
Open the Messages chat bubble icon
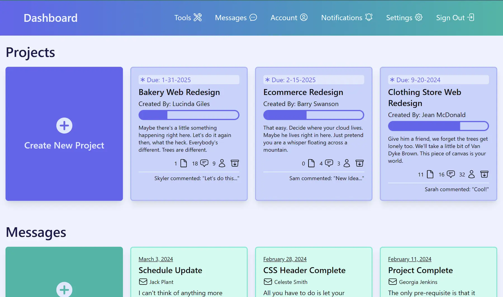click(253, 18)
